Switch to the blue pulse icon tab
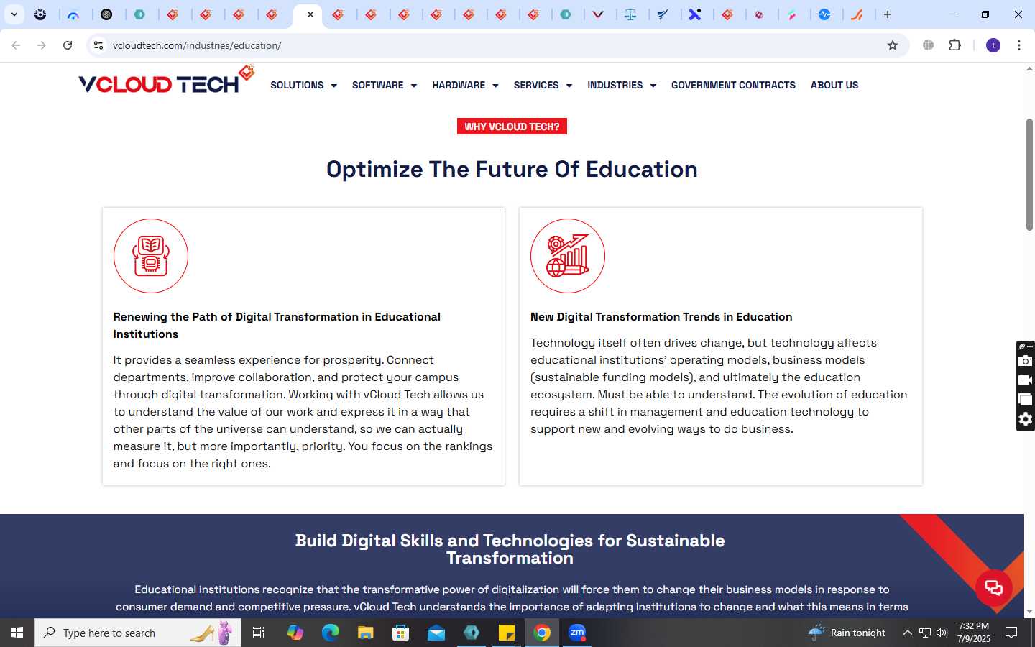Viewport: 1035px width, 647px height. tap(824, 14)
